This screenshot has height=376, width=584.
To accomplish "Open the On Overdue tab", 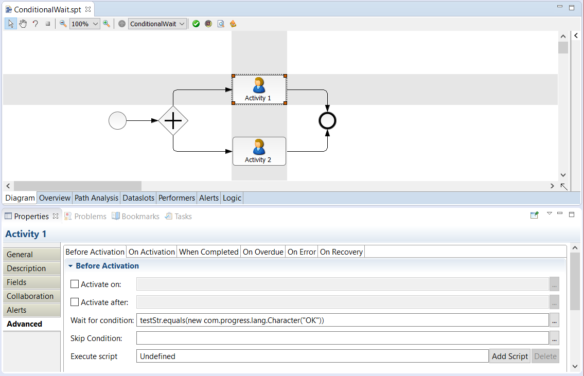I will tap(263, 252).
